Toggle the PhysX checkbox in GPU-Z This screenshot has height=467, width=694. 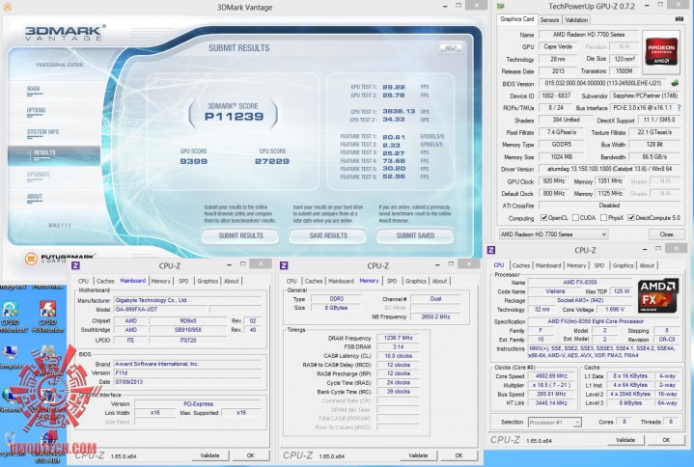click(603, 218)
